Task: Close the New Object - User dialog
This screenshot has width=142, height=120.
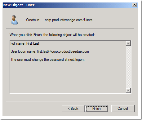Action: tap(135, 5)
